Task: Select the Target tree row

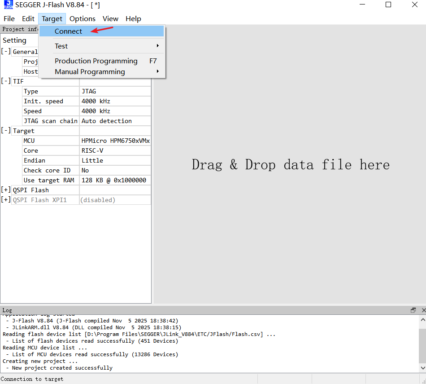Action: coord(45,131)
